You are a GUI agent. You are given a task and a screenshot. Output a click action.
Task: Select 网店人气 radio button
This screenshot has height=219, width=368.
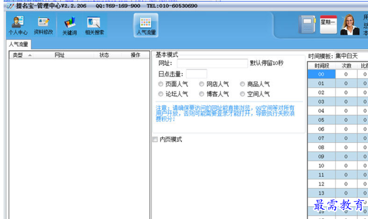coord(201,84)
